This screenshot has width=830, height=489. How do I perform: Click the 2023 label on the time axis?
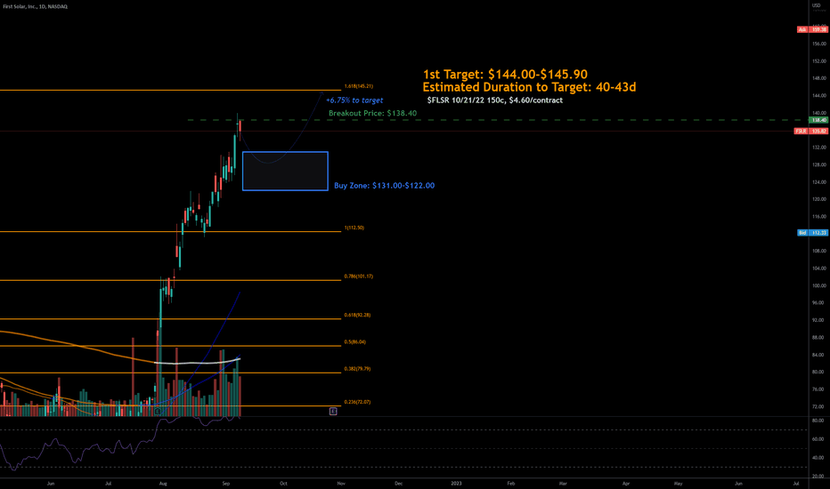click(x=456, y=483)
